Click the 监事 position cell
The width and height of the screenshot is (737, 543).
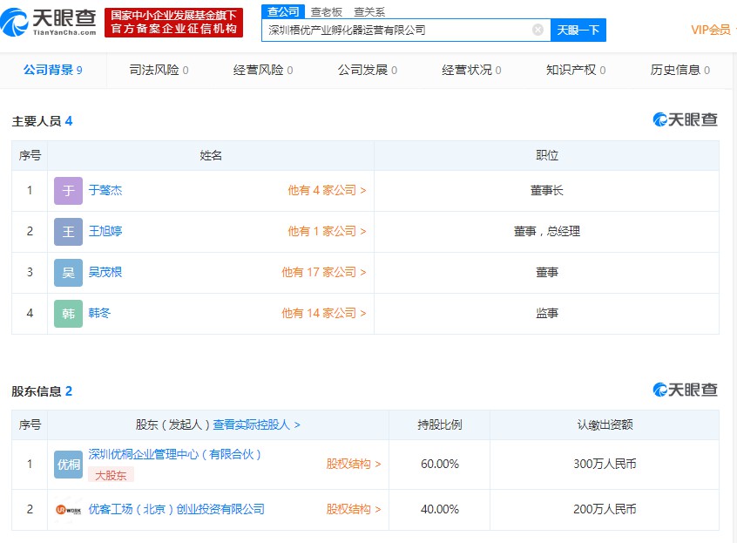pos(546,313)
